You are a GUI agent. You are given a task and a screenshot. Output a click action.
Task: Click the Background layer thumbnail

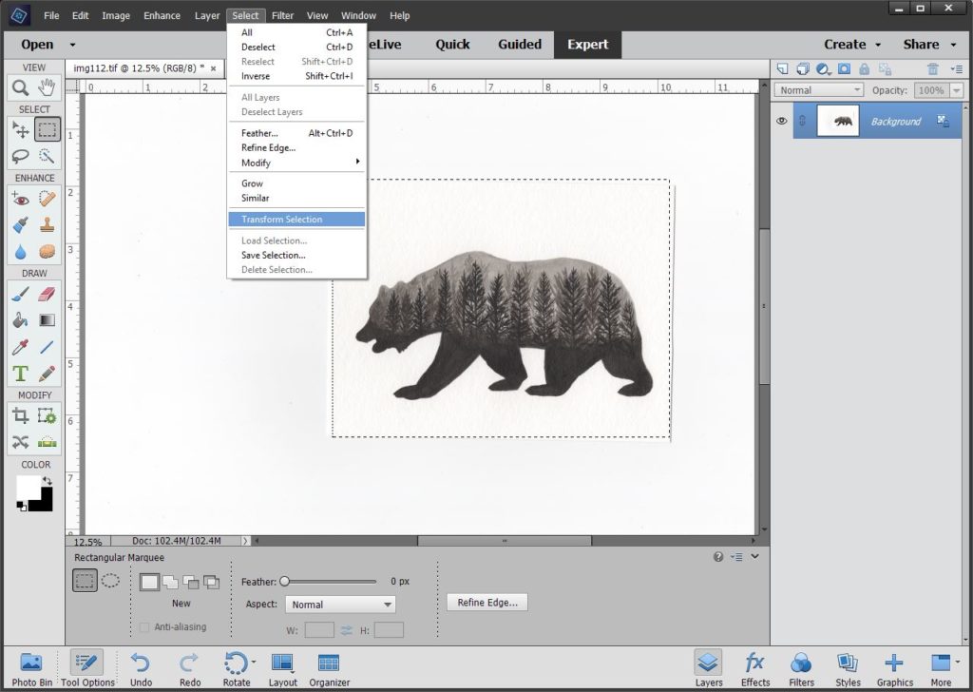[838, 121]
